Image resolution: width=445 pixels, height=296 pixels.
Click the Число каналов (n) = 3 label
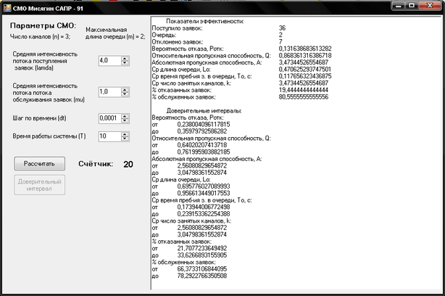(x=40, y=37)
